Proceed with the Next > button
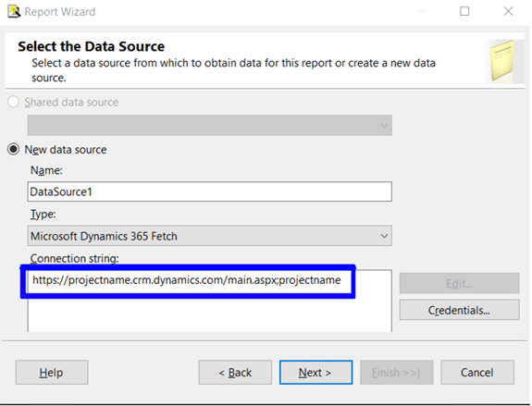This screenshot has height=406, width=532. 315,373
